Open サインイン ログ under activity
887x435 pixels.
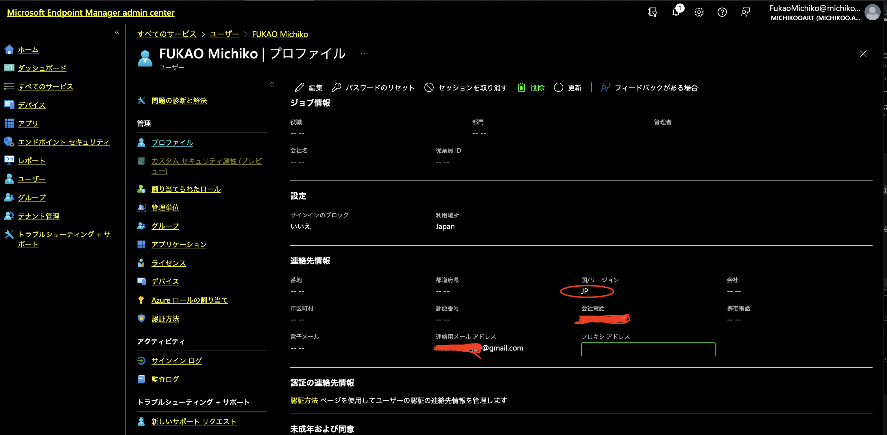click(x=177, y=361)
